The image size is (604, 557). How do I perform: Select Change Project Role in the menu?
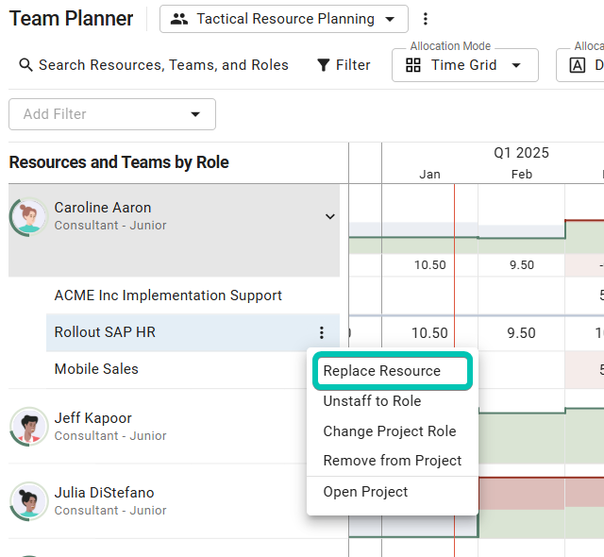click(390, 431)
